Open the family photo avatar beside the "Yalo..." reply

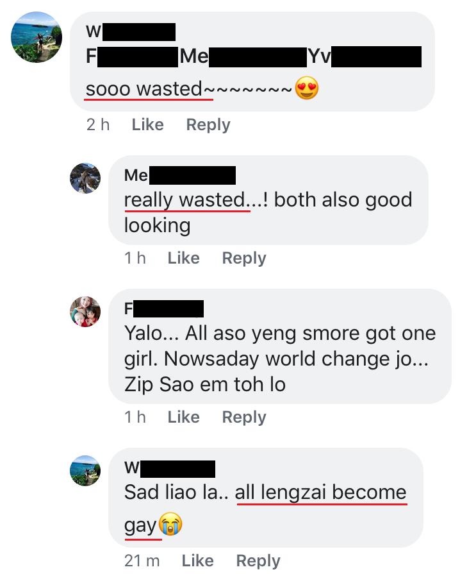pyautogui.click(x=85, y=312)
